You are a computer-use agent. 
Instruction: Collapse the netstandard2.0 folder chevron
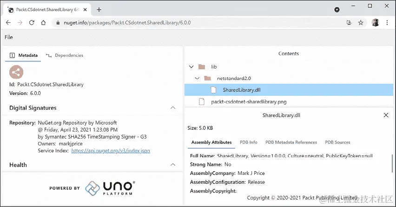pos(197,78)
